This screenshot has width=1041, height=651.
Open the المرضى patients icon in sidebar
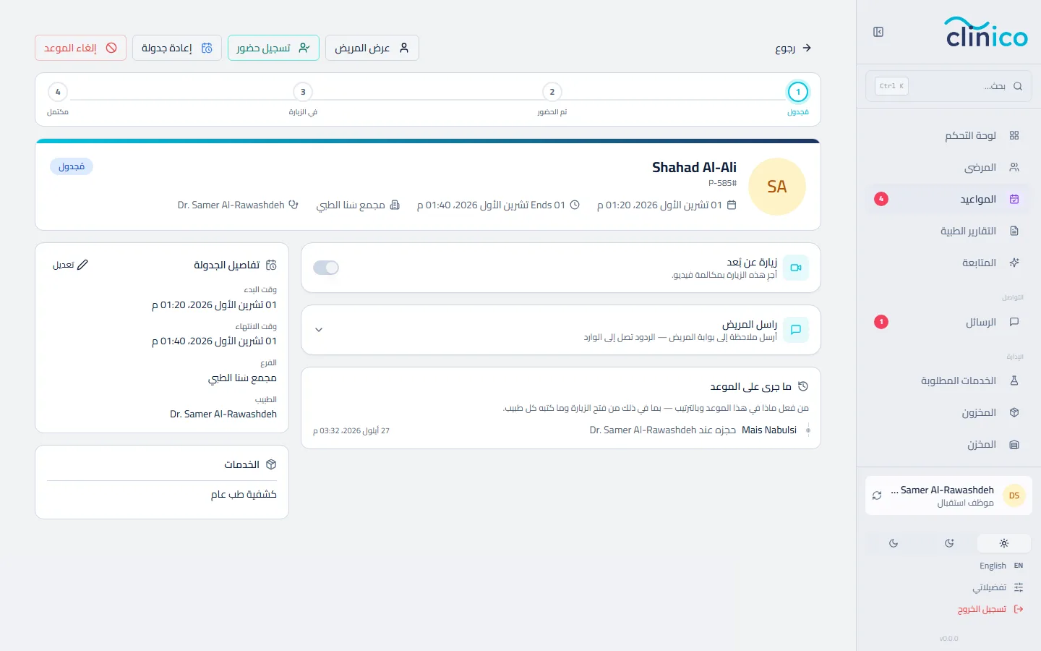pyautogui.click(x=1014, y=167)
